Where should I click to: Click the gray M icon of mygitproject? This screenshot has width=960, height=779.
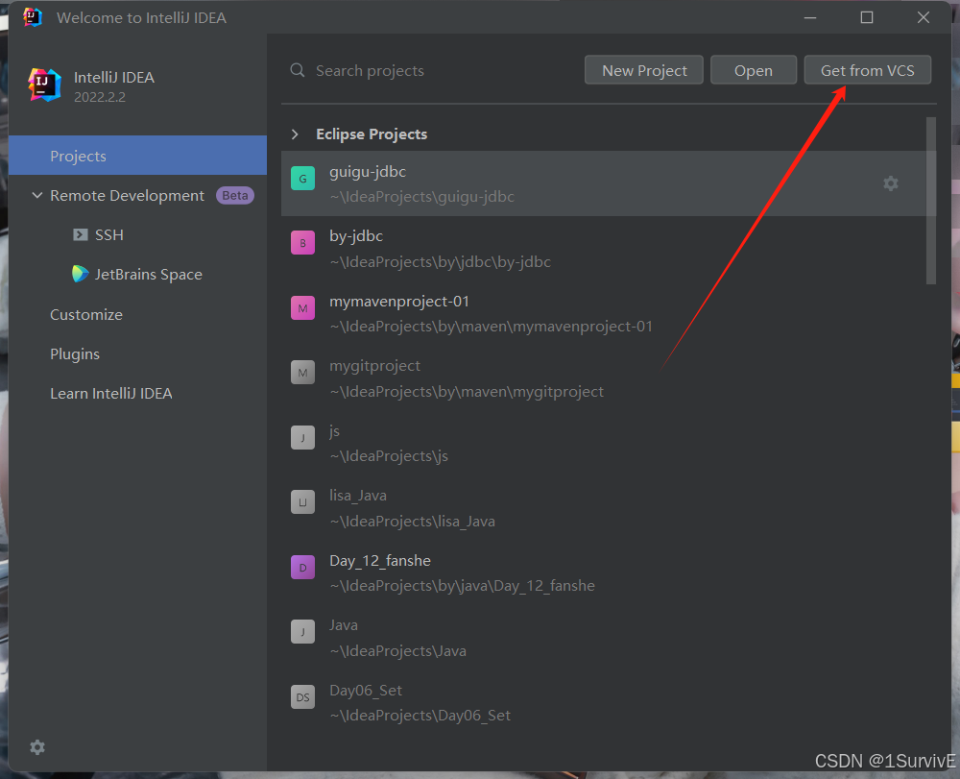[302, 373]
